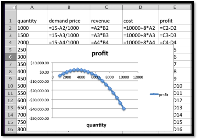Select column B header
The image size is (198, 140).
(x=68, y=6)
